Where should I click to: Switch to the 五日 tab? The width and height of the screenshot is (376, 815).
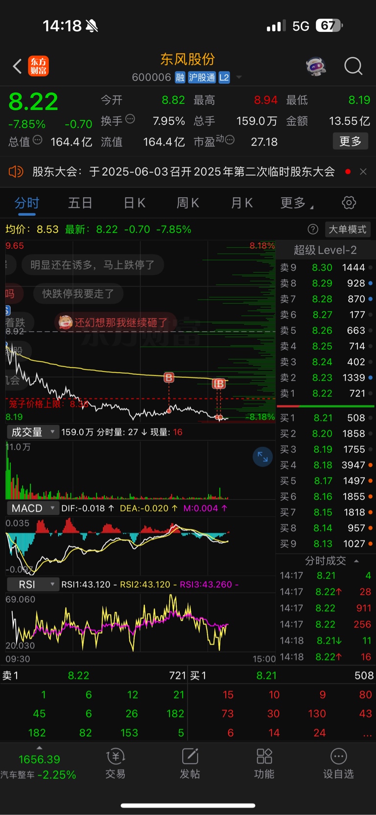tap(80, 203)
